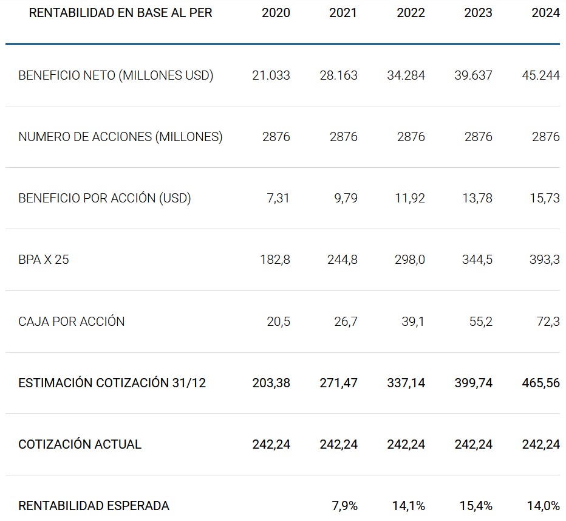
Task: Click the 2020 column header
Action: click(x=276, y=13)
